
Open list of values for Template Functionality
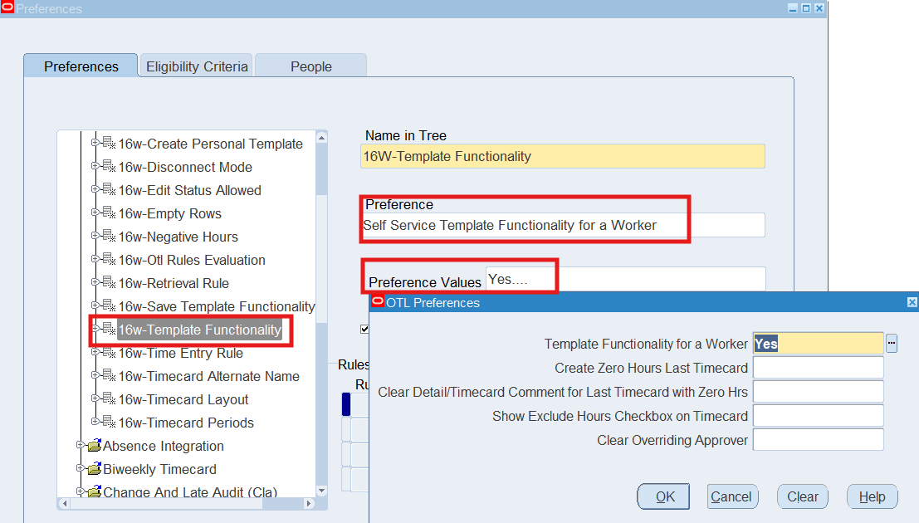pyautogui.click(x=892, y=344)
